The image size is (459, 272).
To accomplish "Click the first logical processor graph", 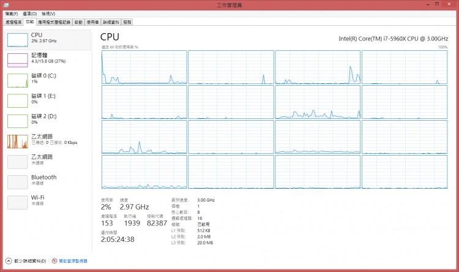I will click(x=144, y=67).
